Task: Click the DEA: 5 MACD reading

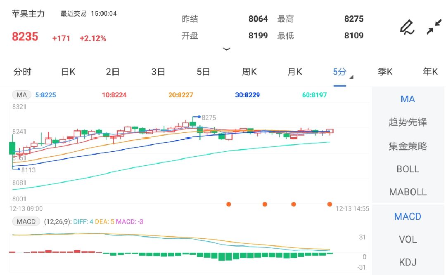Action: [x=104, y=221]
